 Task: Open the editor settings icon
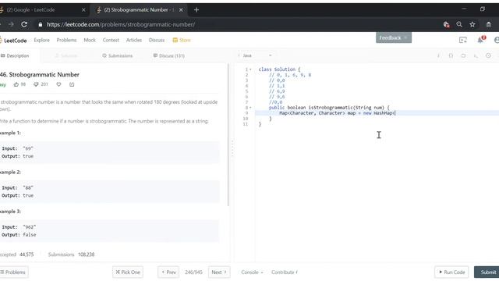pyautogui.click(x=488, y=55)
